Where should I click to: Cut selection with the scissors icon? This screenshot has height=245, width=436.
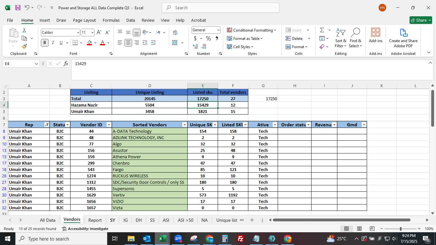(x=24, y=30)
